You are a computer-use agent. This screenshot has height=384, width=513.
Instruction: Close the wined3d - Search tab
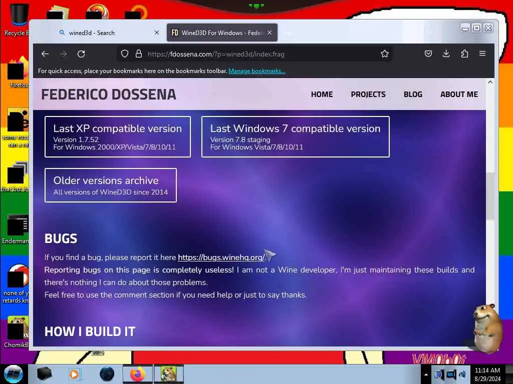tap(157, 32)
